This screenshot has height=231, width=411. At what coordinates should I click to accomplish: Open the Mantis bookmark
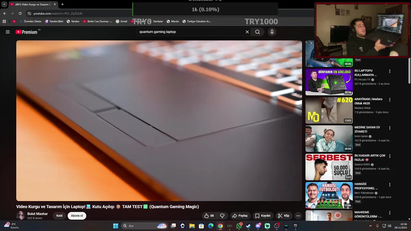(173, 21)
